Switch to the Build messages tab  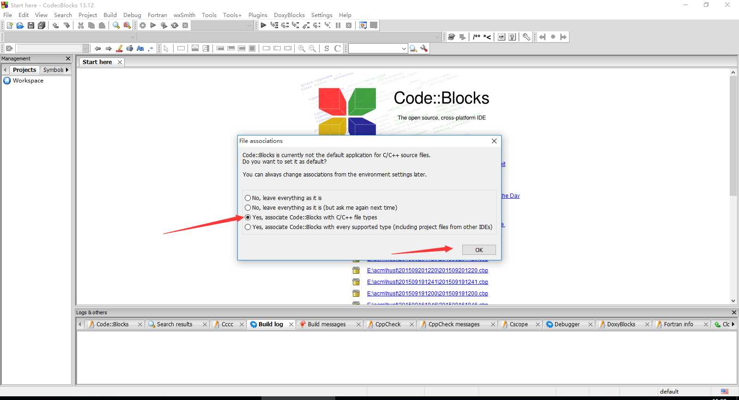click(327, 324)
